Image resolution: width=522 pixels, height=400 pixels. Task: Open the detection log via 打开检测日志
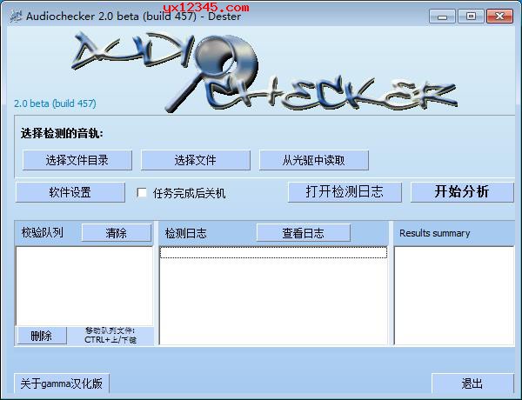coord(345,192)
